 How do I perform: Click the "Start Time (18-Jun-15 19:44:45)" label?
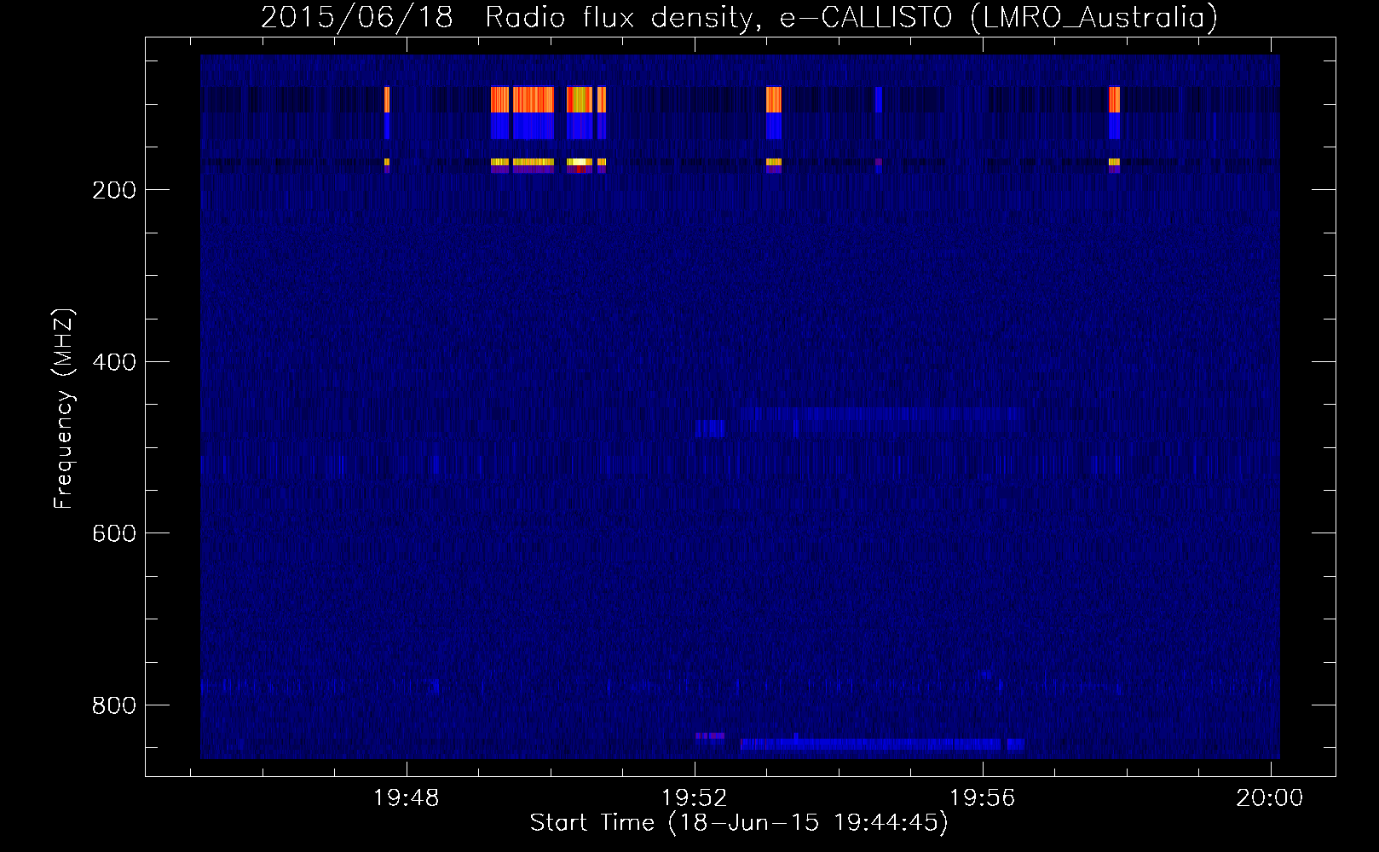pos(739,822)
